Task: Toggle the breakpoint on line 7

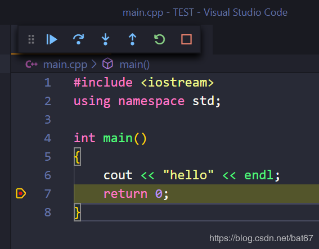Action: point(21,193)
